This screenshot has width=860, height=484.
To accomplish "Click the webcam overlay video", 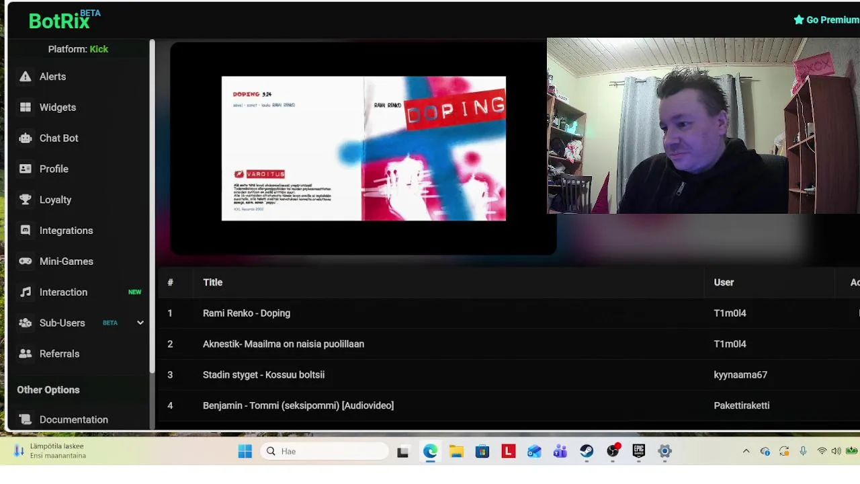I will pos(703,126).
